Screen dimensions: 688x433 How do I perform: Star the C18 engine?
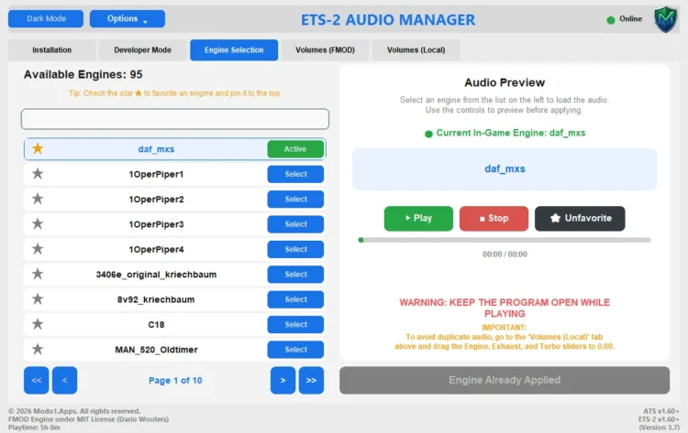click(38, 324)
